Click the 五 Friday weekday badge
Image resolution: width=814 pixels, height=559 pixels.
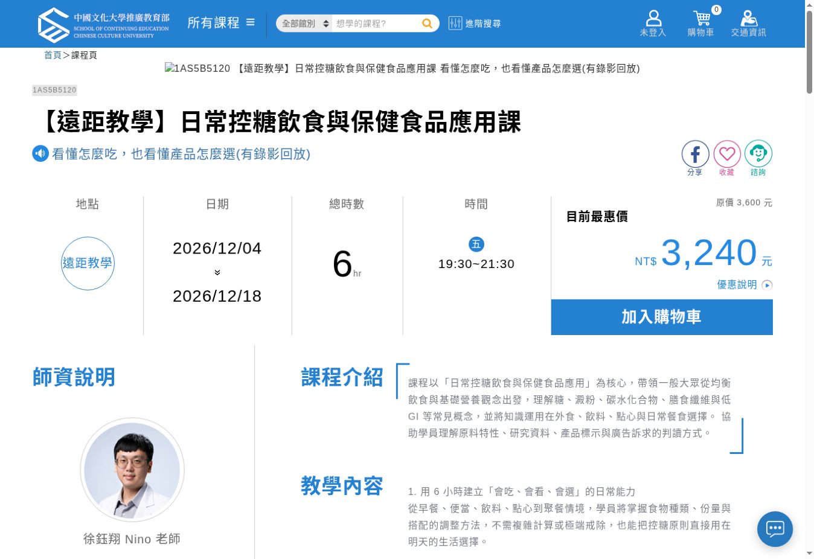476,244
